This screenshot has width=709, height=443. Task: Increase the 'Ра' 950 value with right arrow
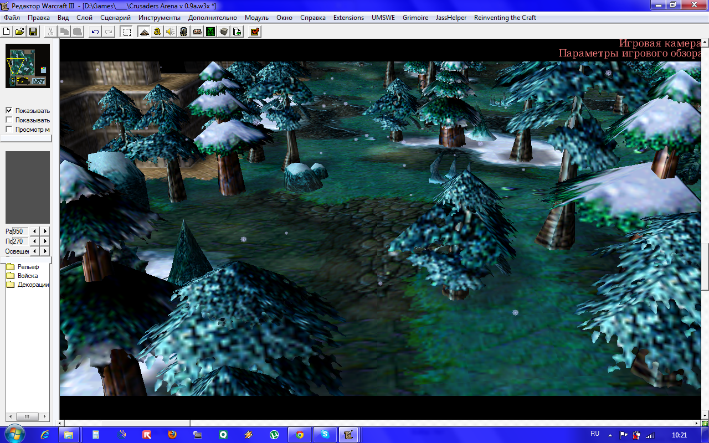[x=45, y=231]
